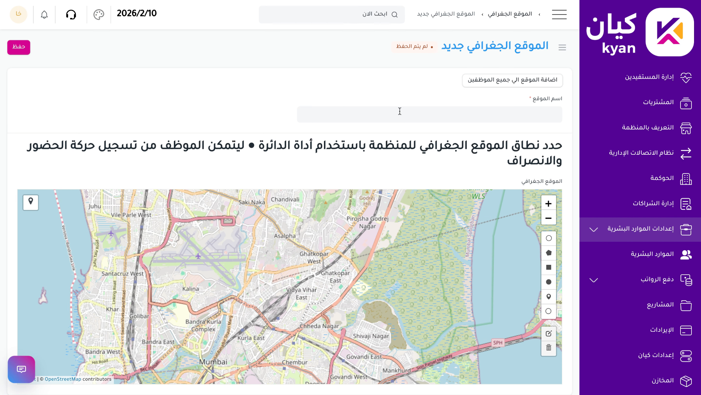Viewport: 701px width, 395px height.
Task: Click the حفظ save button
Action: [x=18, y=47]
